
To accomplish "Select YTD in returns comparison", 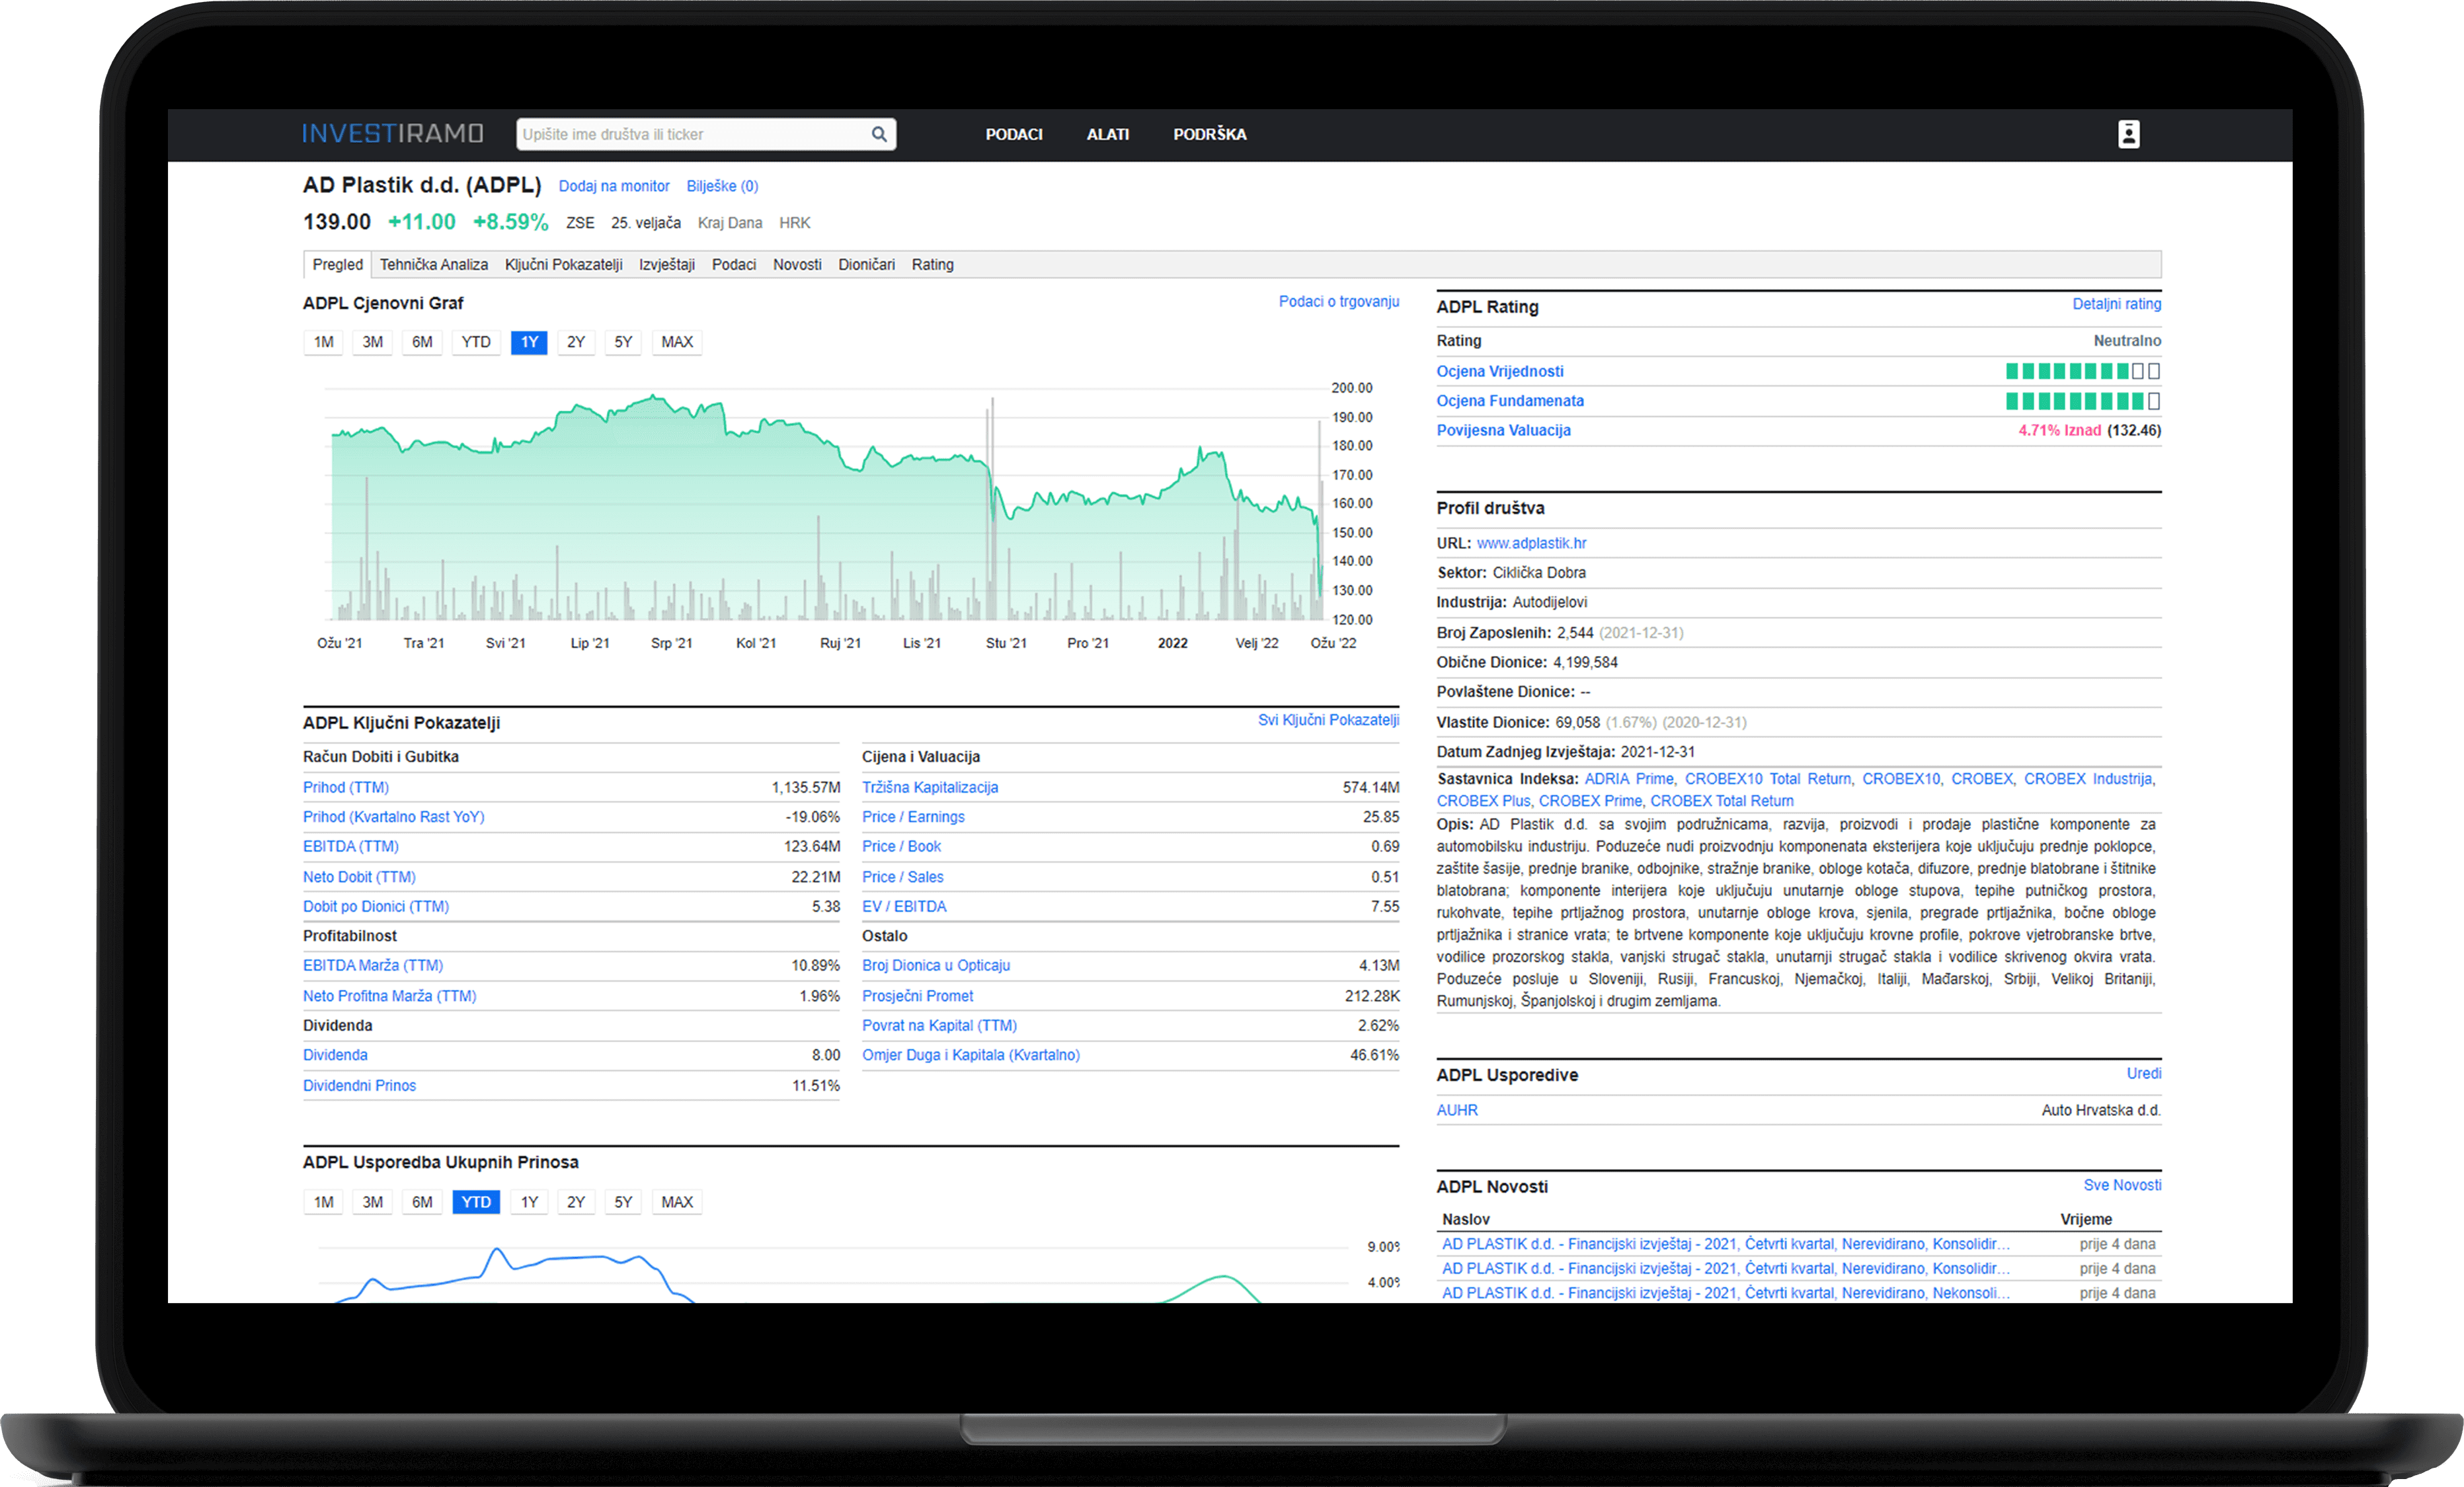I will click(x=476, y=1202).
